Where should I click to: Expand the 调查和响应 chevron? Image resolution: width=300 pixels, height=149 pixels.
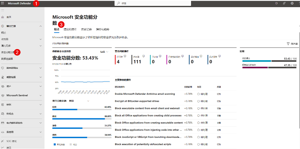coord(40,68)
